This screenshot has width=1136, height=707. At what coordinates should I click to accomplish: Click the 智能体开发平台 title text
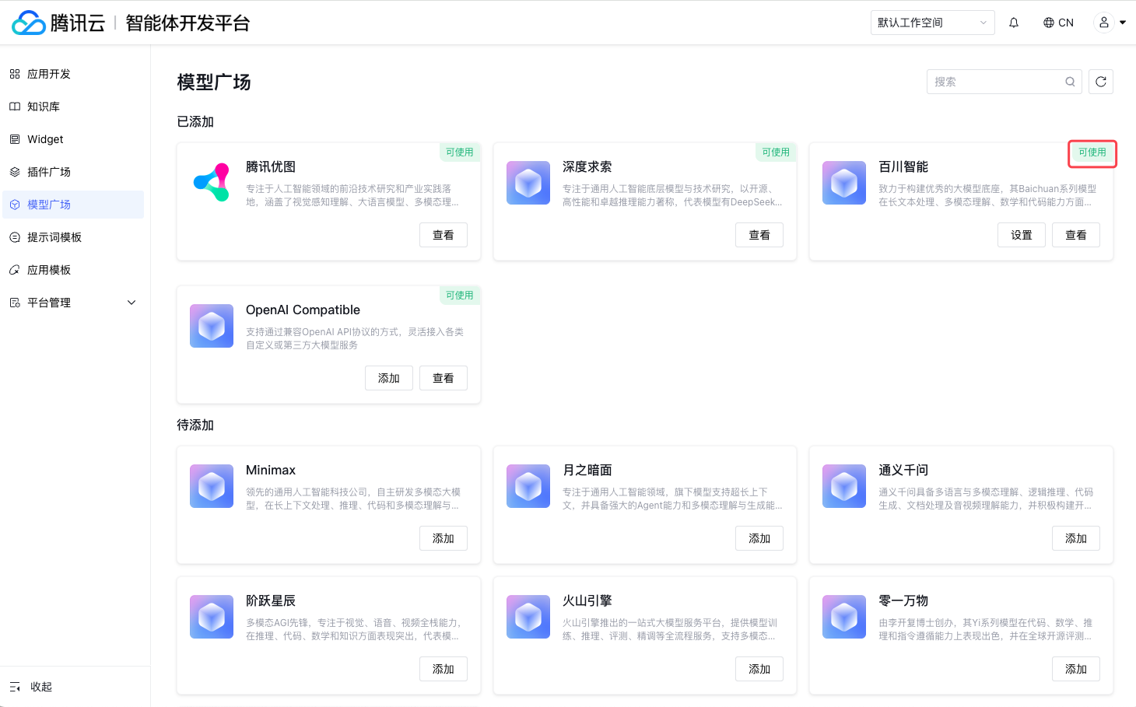pos(188,23)
